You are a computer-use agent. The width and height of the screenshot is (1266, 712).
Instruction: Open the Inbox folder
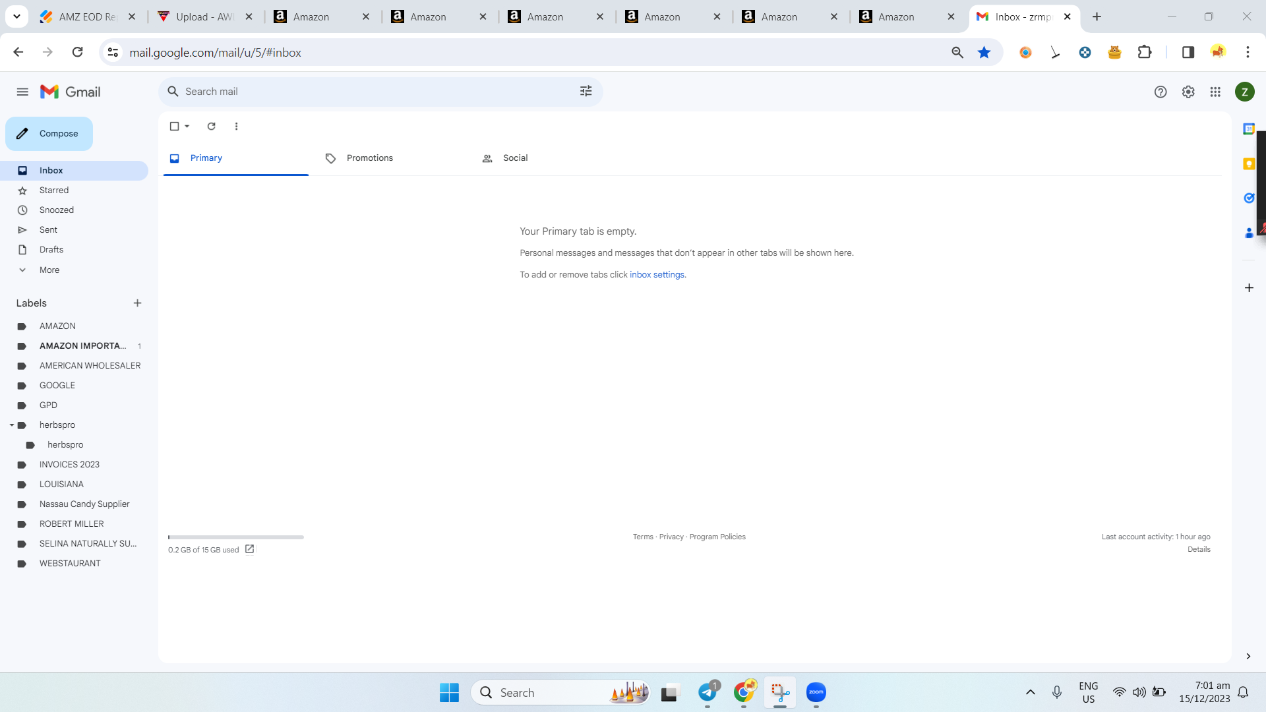tap(74, 170)
